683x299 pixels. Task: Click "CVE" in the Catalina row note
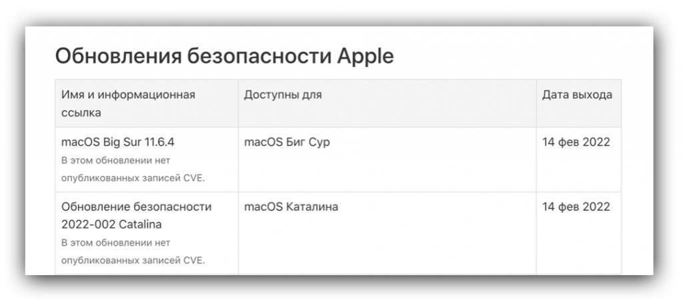(x=193, y=260)
